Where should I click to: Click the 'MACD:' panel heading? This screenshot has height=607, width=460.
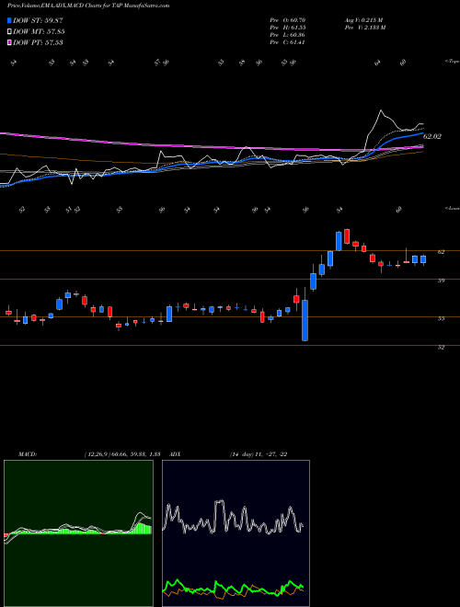coord(28,454)
